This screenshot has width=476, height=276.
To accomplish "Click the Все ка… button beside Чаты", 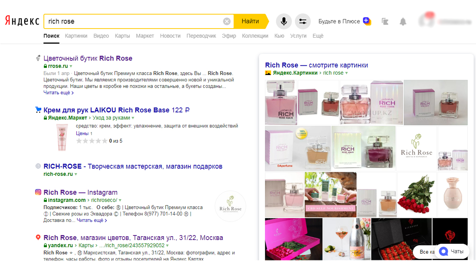I will 424,252.
